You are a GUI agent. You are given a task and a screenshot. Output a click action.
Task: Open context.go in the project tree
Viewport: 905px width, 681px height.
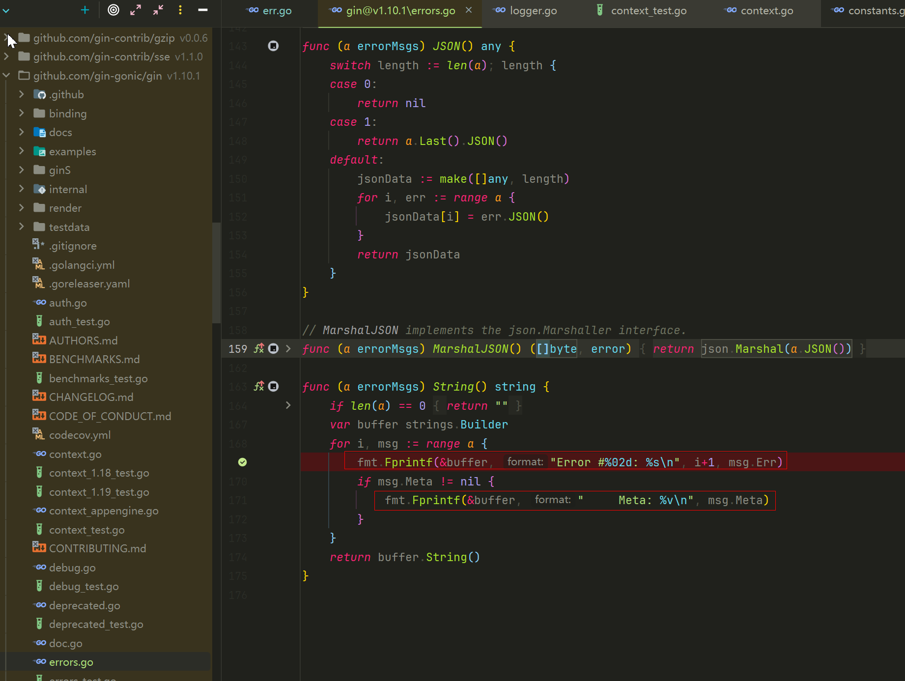[x=75, y=454]
